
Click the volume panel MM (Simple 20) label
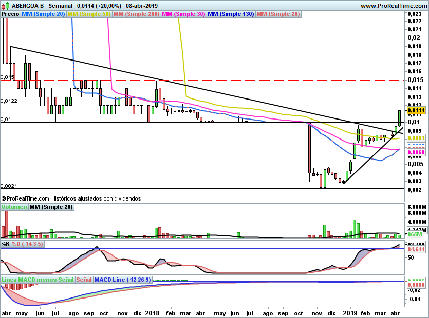[51, 207]
